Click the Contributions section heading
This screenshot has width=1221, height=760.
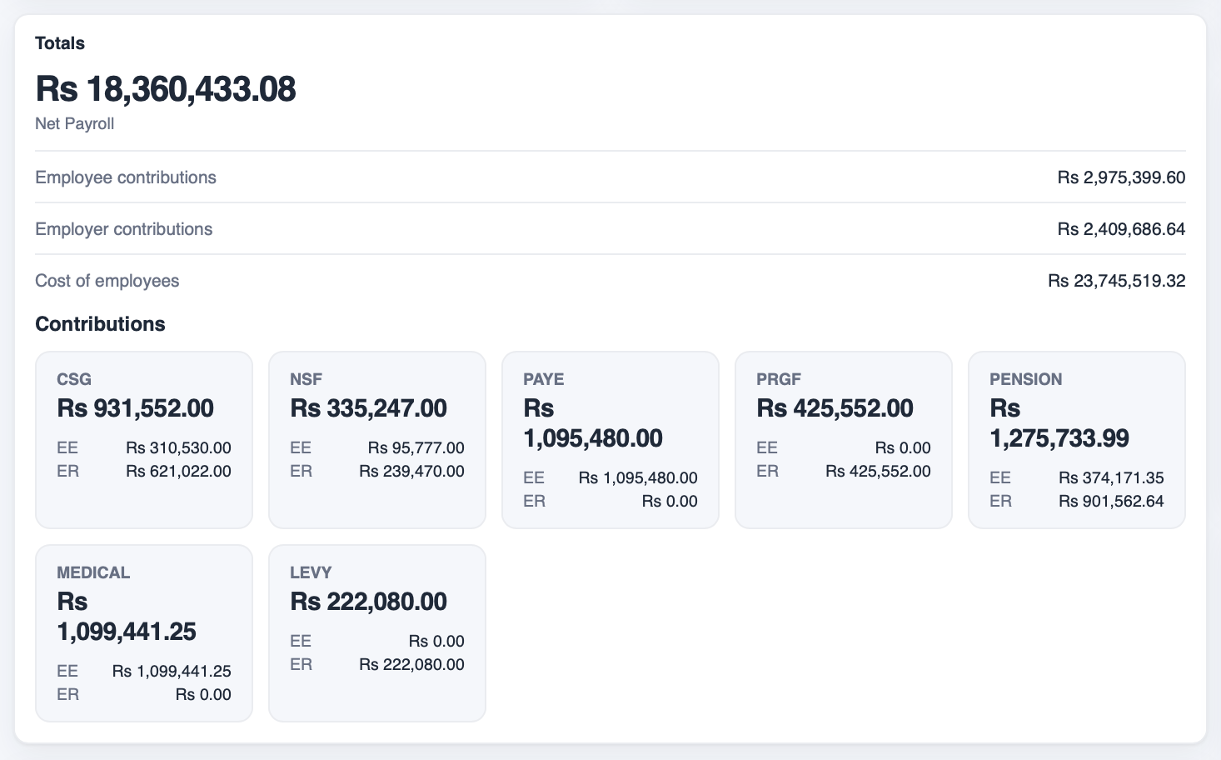point(100,324)
